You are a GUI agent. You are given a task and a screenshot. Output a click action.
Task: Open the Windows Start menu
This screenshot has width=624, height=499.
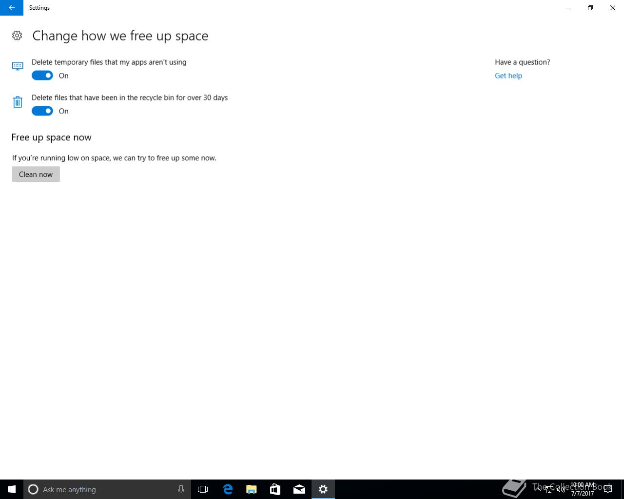click(12, 489)
